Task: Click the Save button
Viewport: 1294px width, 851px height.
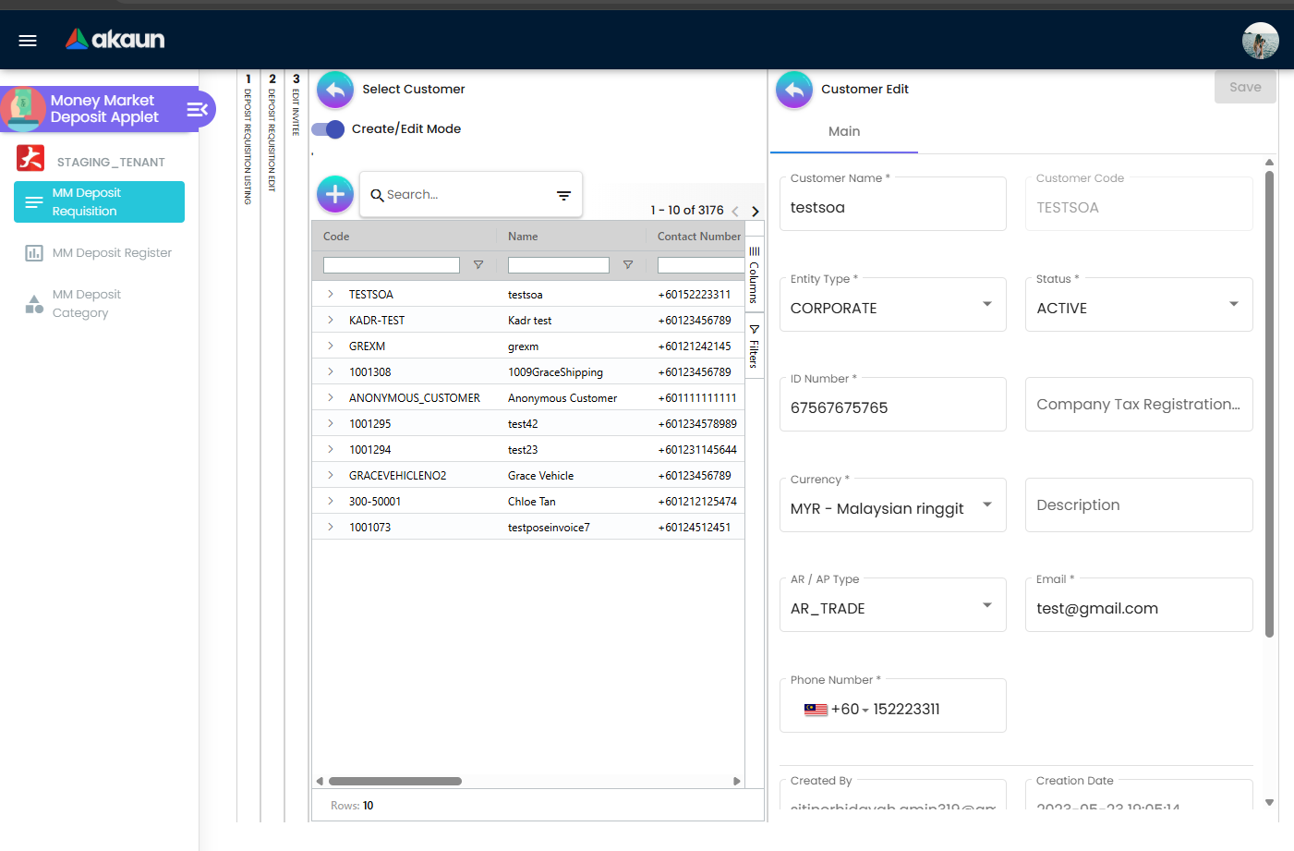Action: [1244, 87]
